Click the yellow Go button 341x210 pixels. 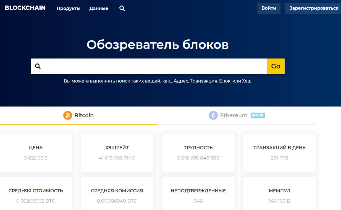click(276, 66)
